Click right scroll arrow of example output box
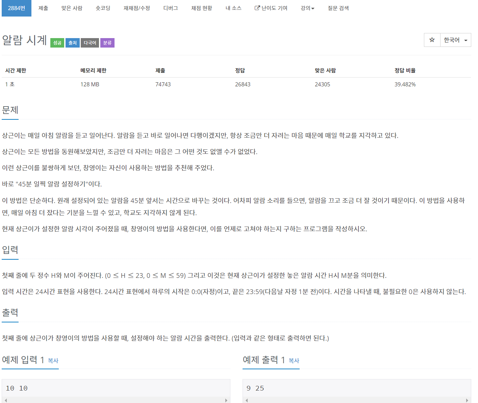The height and width of the screenshot is (403, 478). tap(467, 400)
